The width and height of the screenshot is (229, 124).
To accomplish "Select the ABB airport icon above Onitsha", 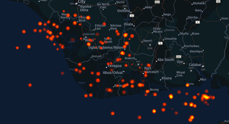I will point(125,9).
